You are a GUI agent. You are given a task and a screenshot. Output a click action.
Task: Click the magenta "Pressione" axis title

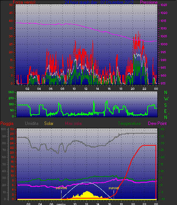149,2
